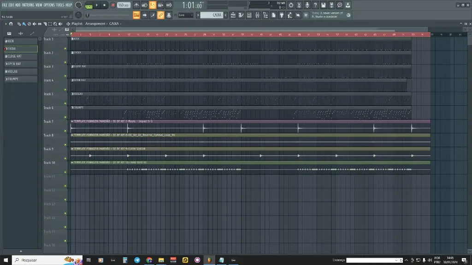Screen dimensions: 472x265
Task: Click the question mark help icon
Action: pos(315,5)
